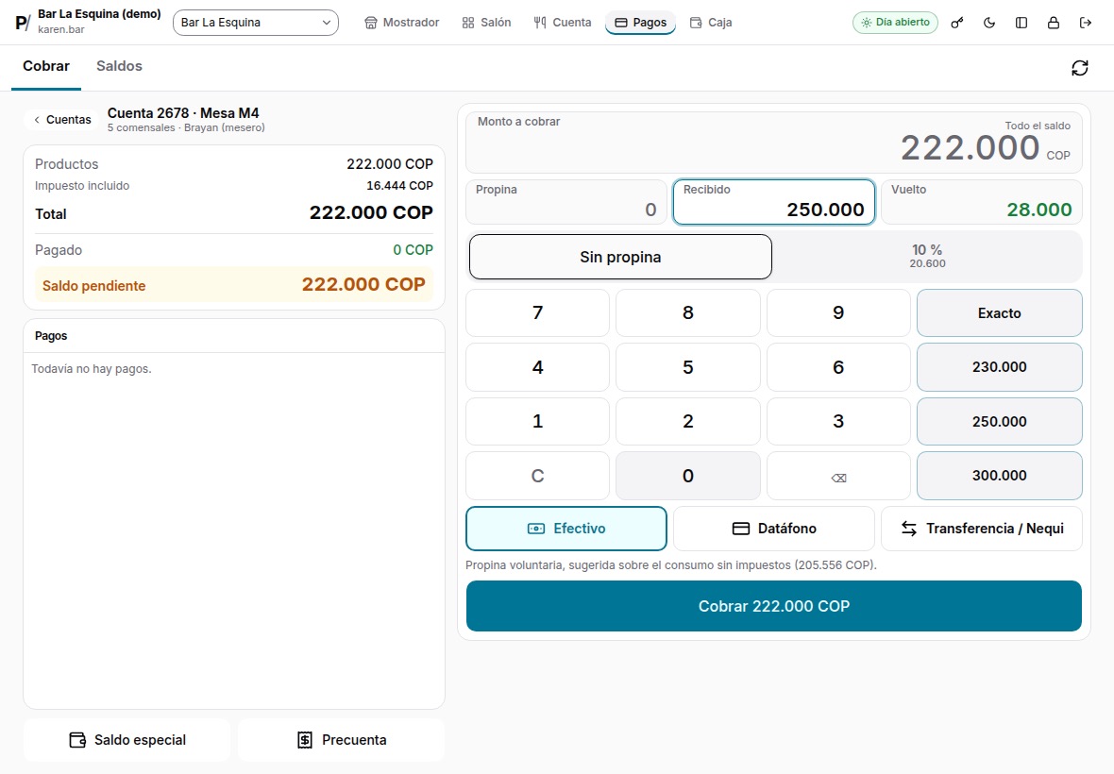Screen dimensions: 1114x774
Task: Open the Caja menu item
Action: (x=711, y=23)
